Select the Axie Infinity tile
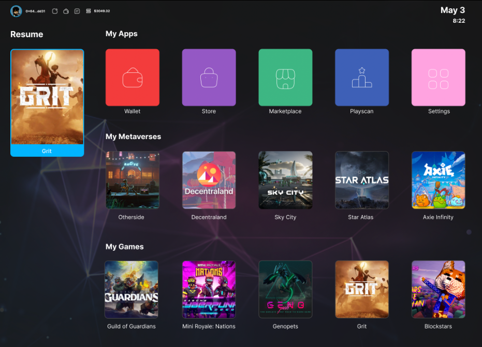This screenshot has height=347, width=482. tap(439, 180)
